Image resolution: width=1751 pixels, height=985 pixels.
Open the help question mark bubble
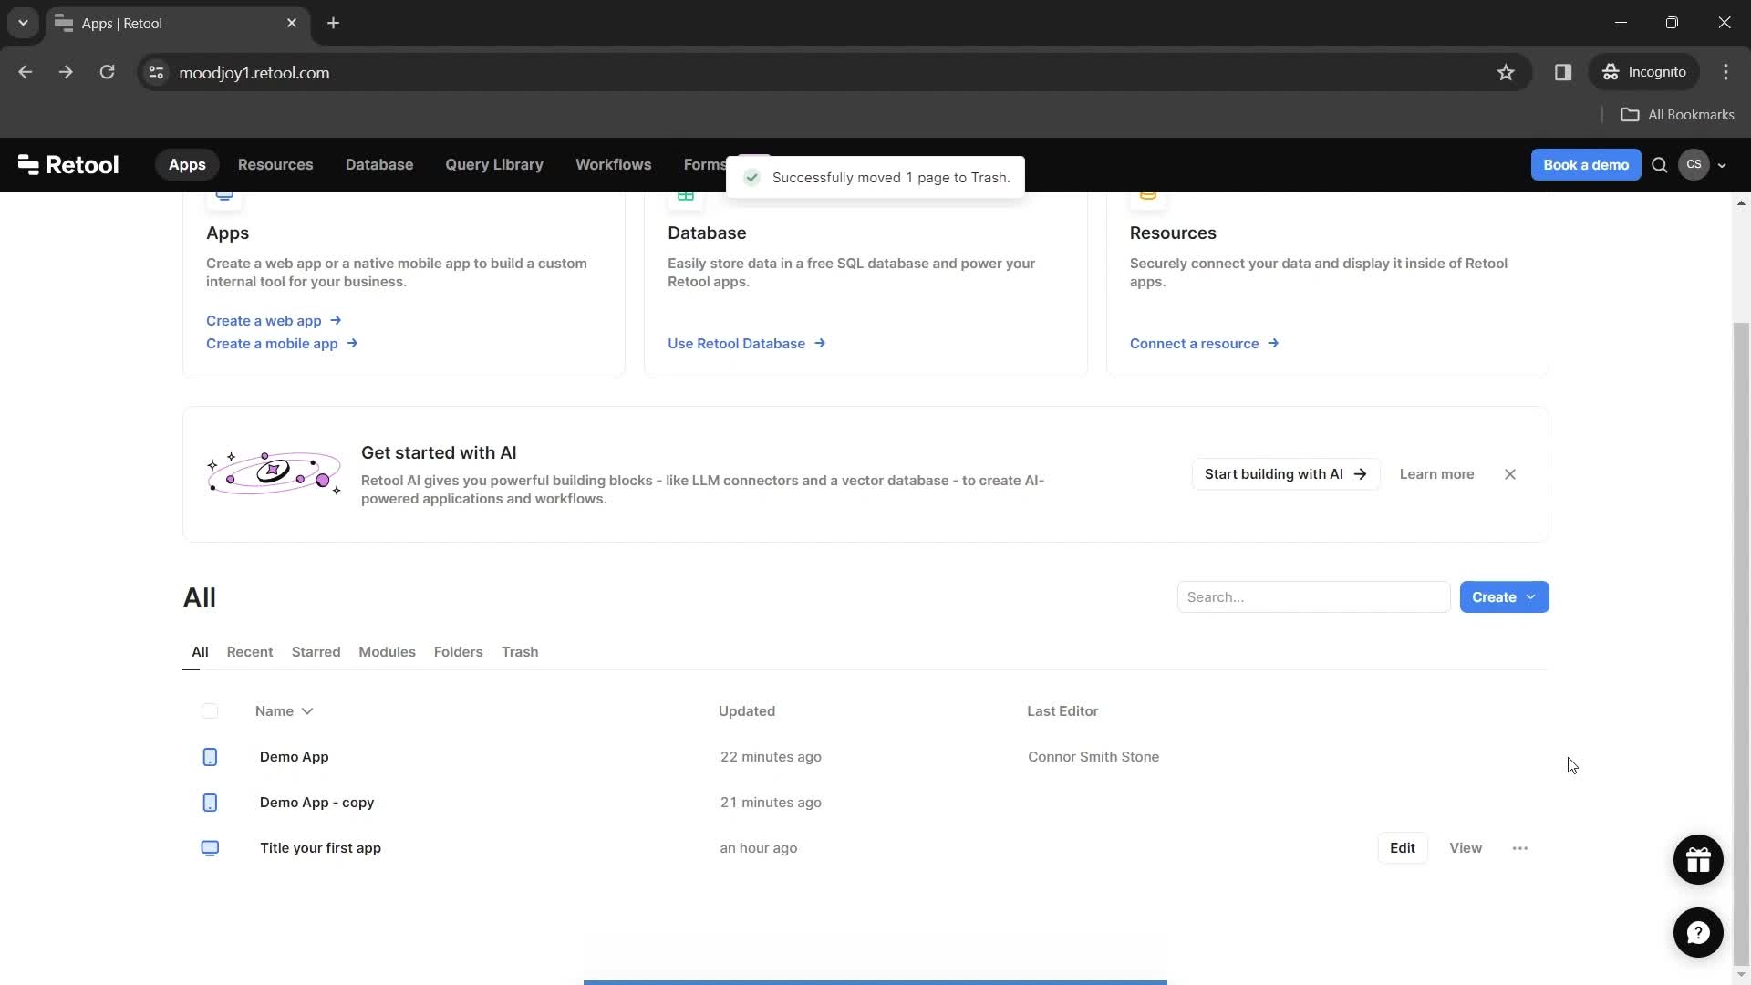(1698, 933)
